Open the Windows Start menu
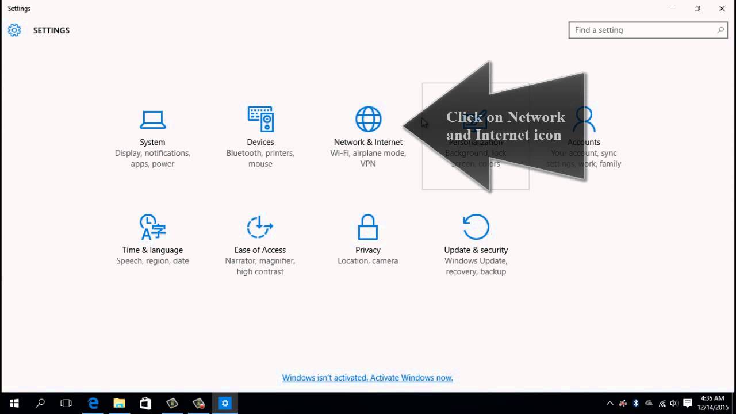The width and height of the screenshot is (736, 414). [x=14, y=403]
